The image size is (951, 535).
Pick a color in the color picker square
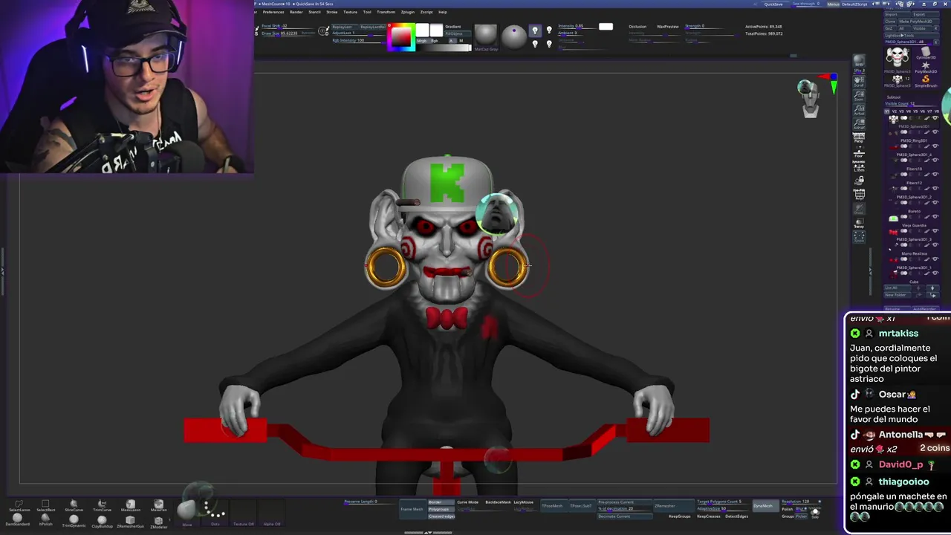[x=401, y=36]
